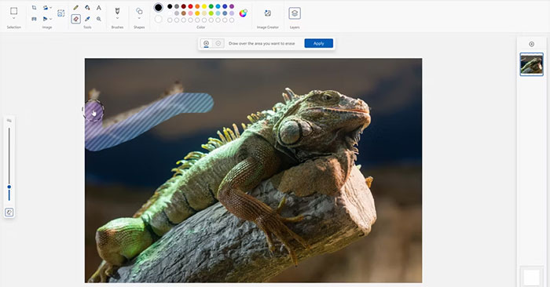550x287 pixels.
Task: Click the Selection group label
Action: point(13,27)
